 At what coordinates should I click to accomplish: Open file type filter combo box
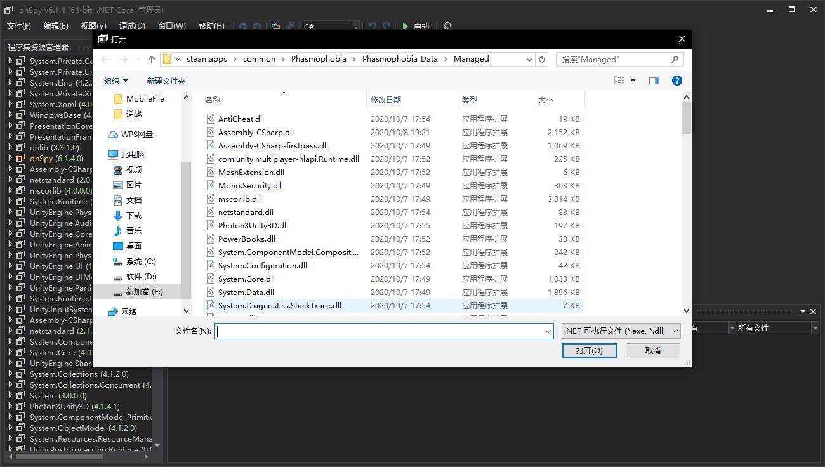(621, 331)
